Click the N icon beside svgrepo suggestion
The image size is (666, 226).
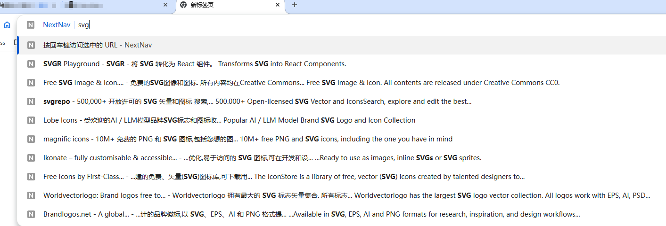[x=31, y=101]
